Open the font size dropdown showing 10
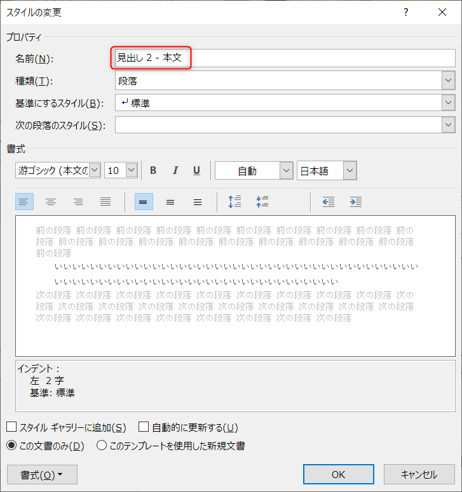The width and height of the screenshot is (462, 492). pyautogui.click(x=132, y=171)
